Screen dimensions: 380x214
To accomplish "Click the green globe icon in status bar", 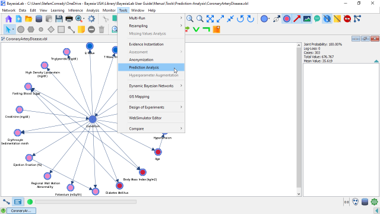I will (x=374, y=202).
